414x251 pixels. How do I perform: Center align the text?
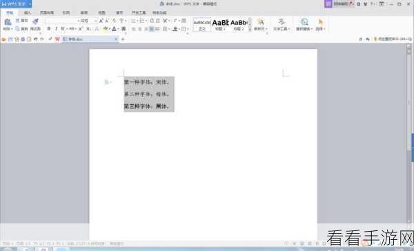(x=139, y=29)
